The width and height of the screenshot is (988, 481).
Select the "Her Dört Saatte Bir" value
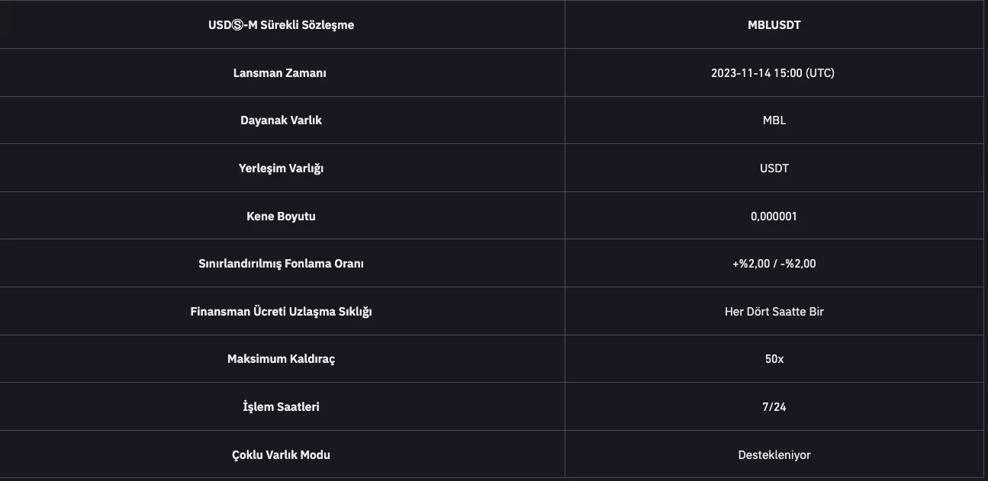[x=774, y=312]
